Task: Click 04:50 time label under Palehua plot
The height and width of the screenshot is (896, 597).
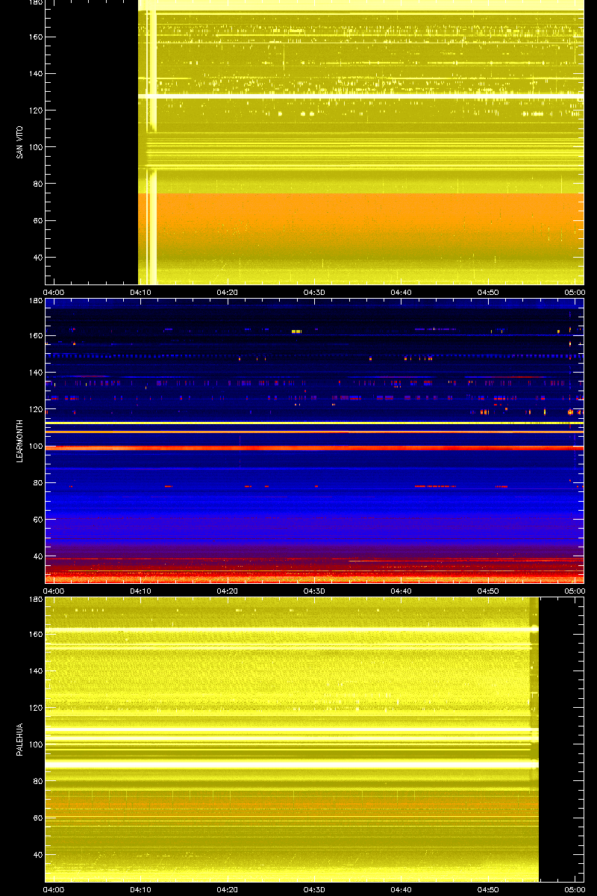Action: (488, 889)
